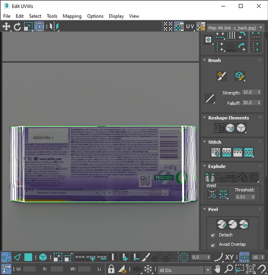This screenshot has height=275, width=268.
Task: Click the Straighten Selection icon
Action: click(x=219, y=128)
